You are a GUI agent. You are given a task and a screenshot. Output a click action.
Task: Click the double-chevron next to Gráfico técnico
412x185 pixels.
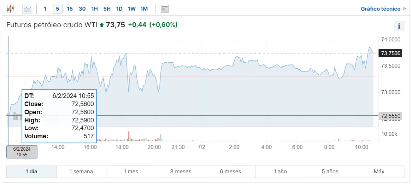coord(404,9)
